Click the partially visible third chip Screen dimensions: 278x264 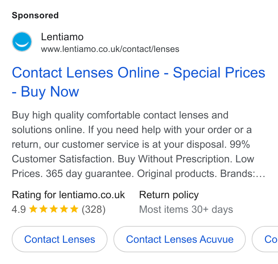(x=265, y=239)
